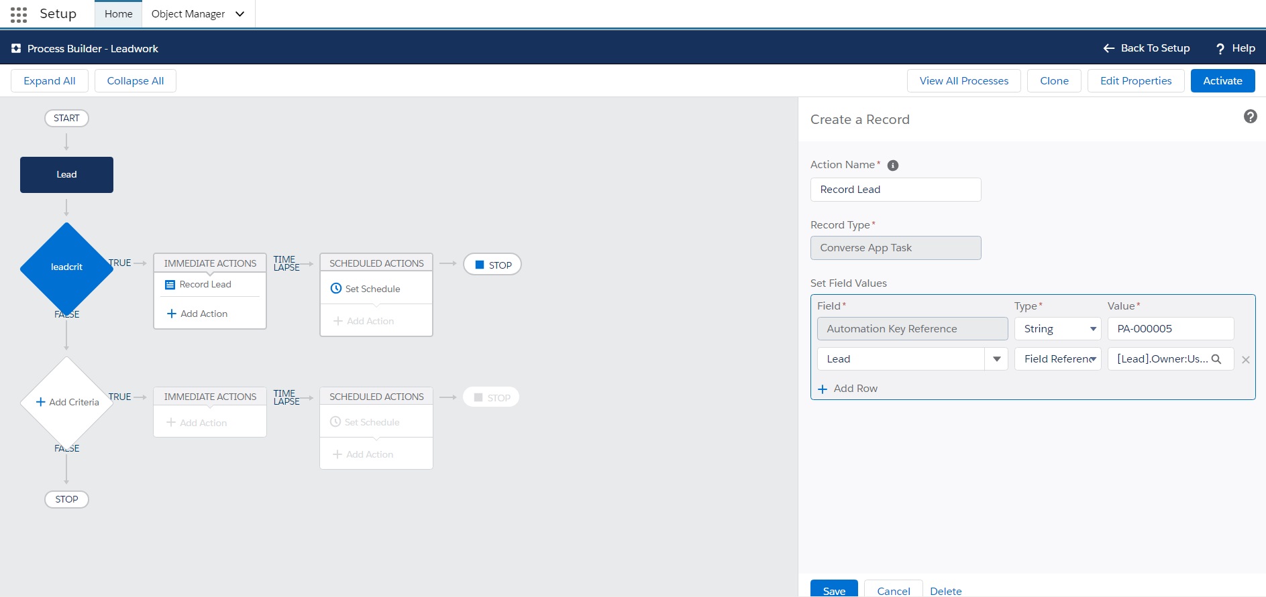
Task: Click the Record Type Converse App Task field
Action: point(896,248)
